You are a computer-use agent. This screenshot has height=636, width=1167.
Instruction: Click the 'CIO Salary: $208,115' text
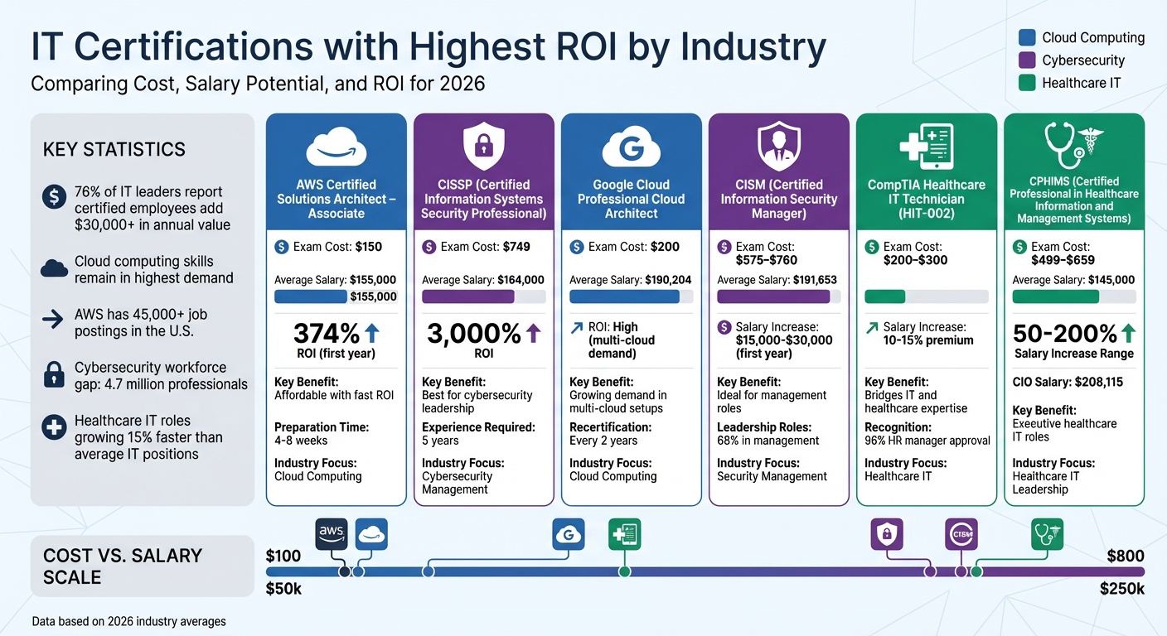pos(1068,382)
